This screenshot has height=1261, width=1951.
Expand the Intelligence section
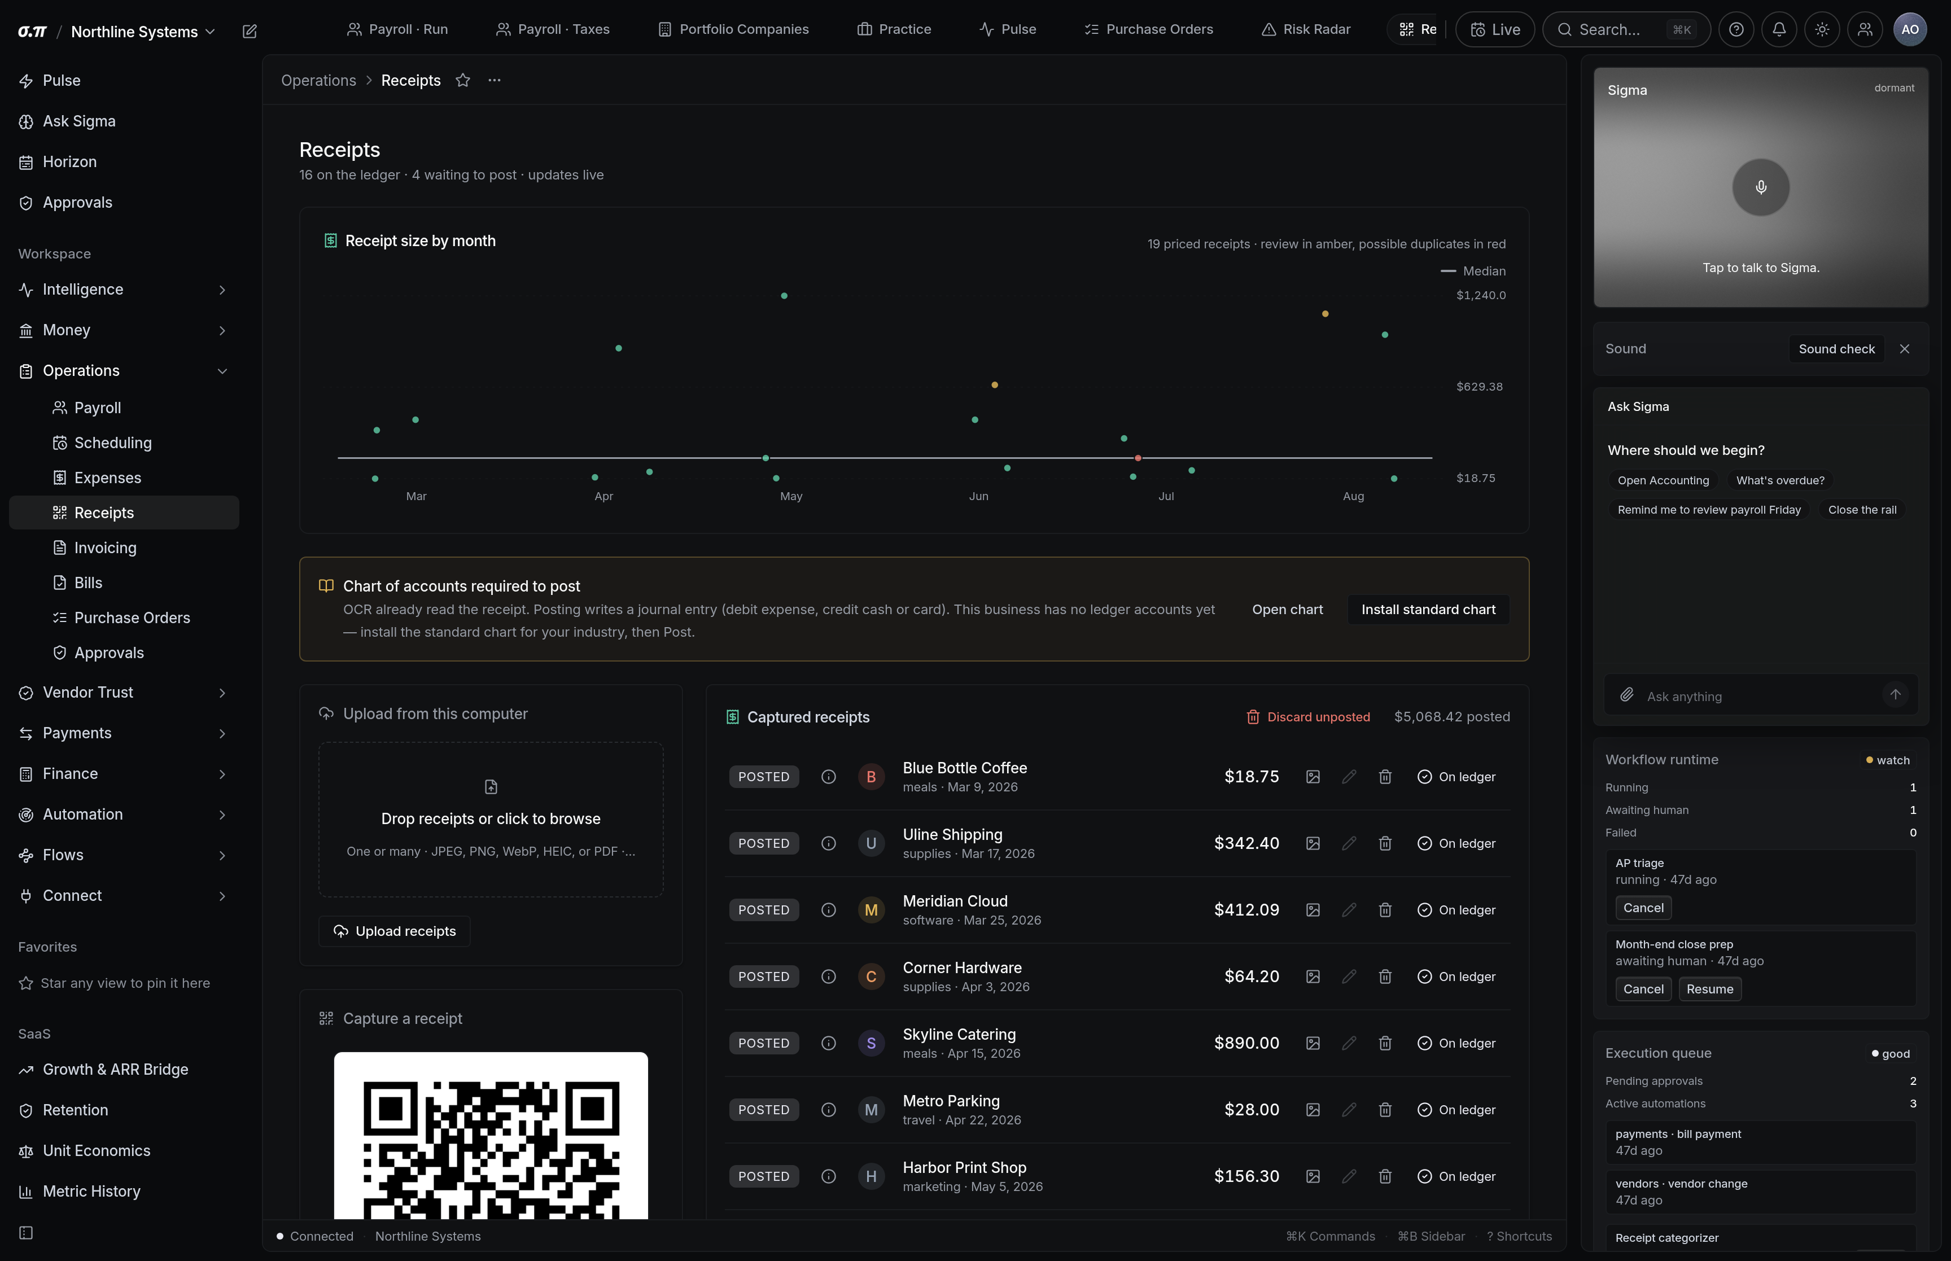pos(124,290)
